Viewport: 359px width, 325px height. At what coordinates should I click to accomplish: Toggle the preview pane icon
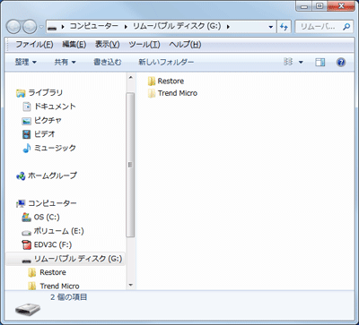pos(320,63)
